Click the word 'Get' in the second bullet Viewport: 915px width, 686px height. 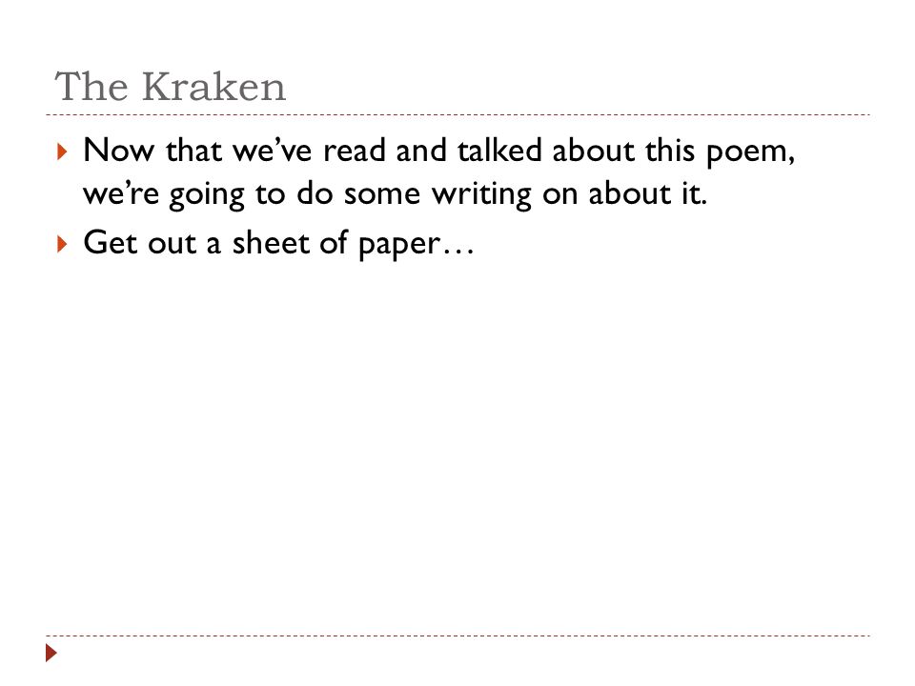point(111,242)
